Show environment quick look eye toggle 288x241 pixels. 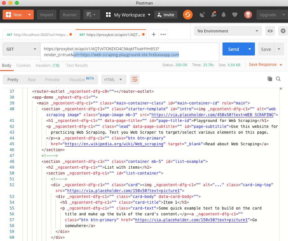click(270, 31)
